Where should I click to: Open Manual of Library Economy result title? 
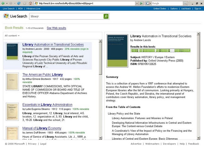[42, 128]
